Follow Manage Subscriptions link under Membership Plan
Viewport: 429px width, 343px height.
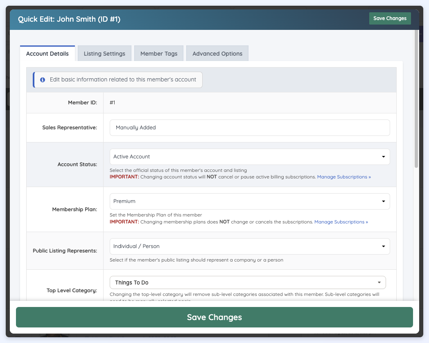click(341, 222)
